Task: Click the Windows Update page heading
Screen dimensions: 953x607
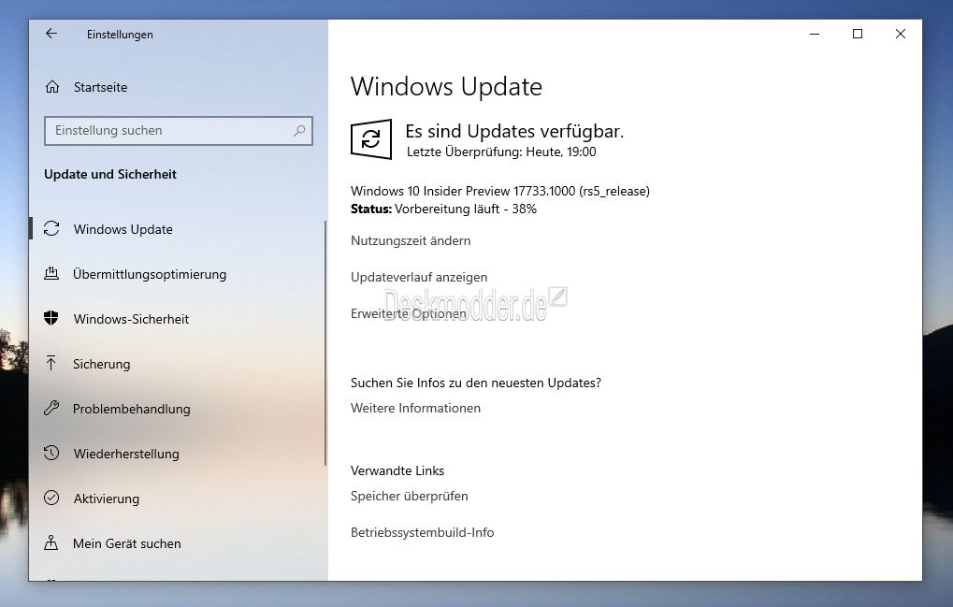Action: tap(446, 86)
